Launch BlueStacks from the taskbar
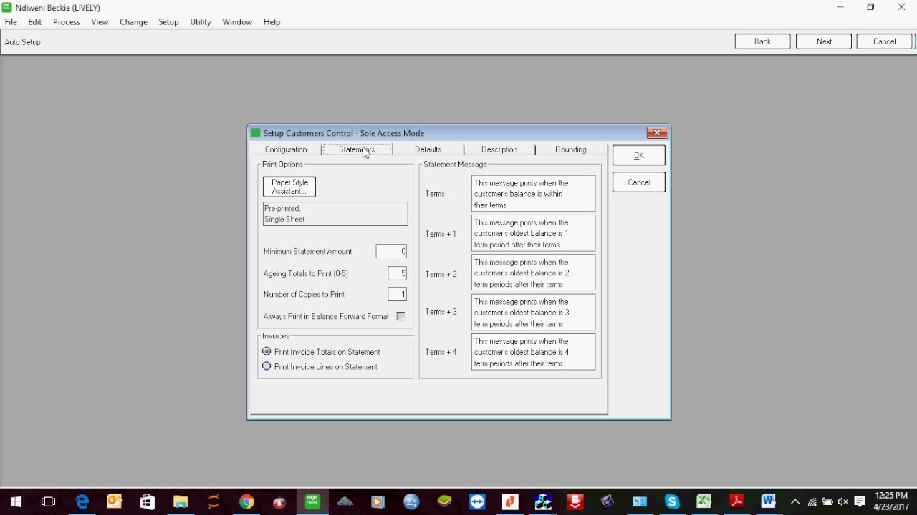The height and width of the screenshot is (515, 917). (x=444, y=502)
